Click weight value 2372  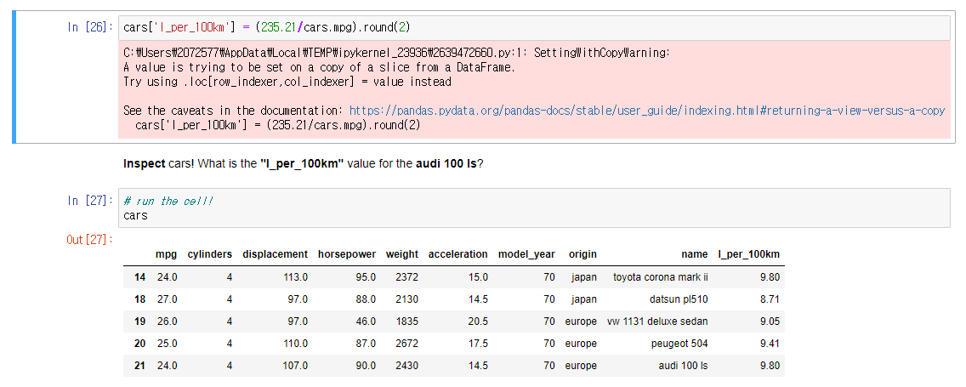point(407,277)
